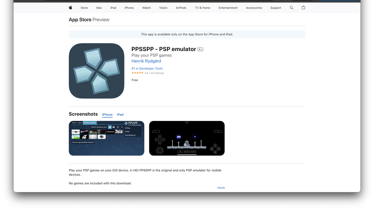The width and height of the screenshot is (374, 210).
Task: Open the Accessories navigation item
Action: (x=254, y=8)
